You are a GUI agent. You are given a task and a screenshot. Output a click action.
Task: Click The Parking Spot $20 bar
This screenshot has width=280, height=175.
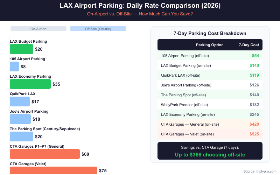coord(21,136)
